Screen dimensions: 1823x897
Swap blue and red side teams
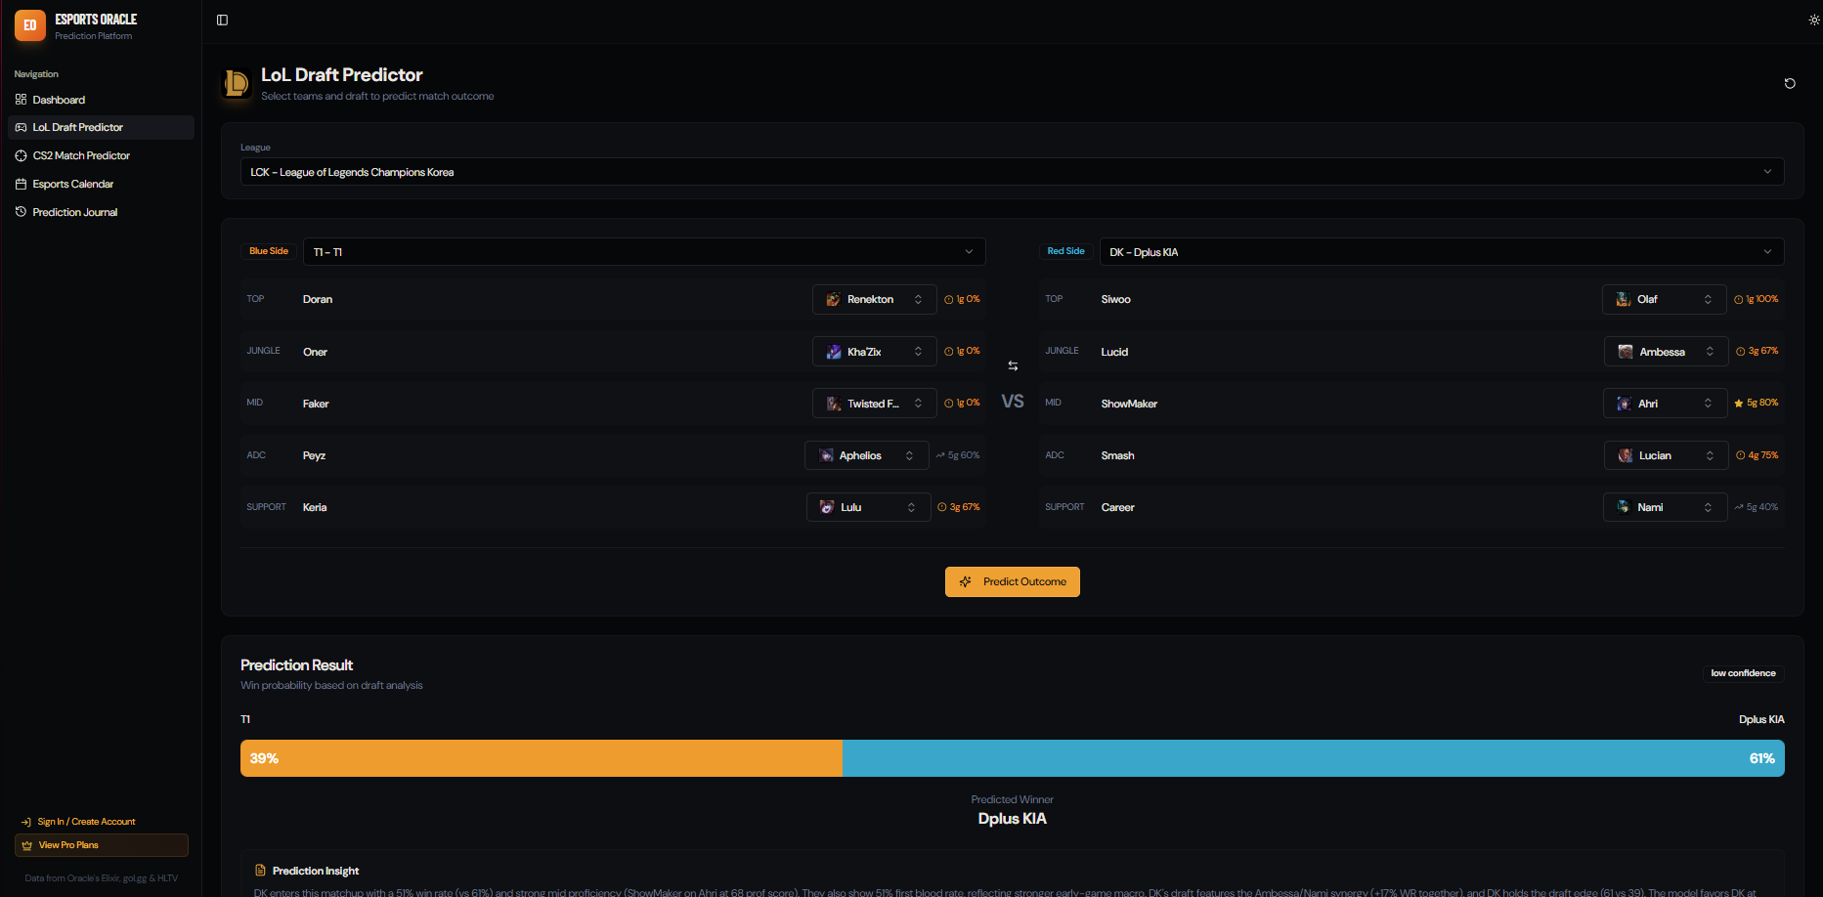(1013, 364)
